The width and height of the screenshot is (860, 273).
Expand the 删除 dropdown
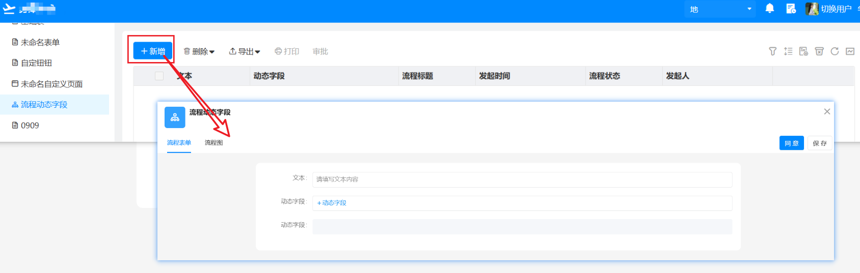tap(199, 51)
